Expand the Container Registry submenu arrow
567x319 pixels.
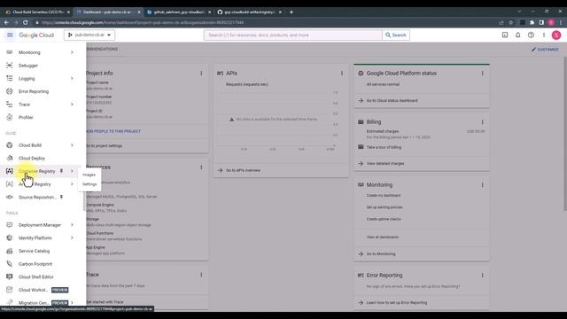72,171
